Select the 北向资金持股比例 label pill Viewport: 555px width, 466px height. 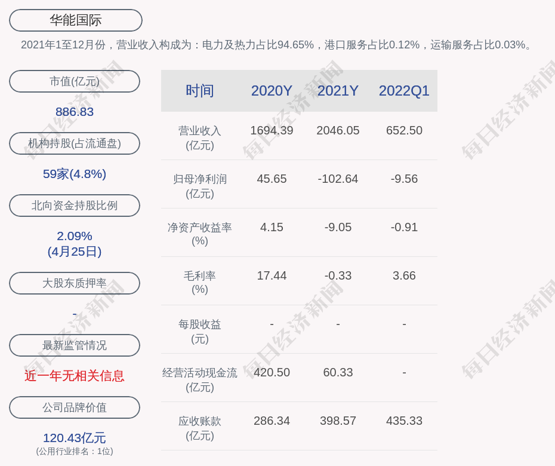click(75, 206)
